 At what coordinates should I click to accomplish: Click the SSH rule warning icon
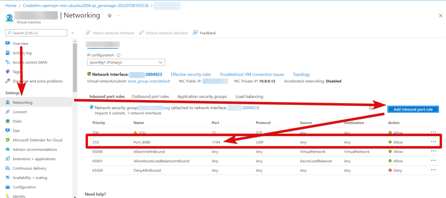tap(136, 133)
